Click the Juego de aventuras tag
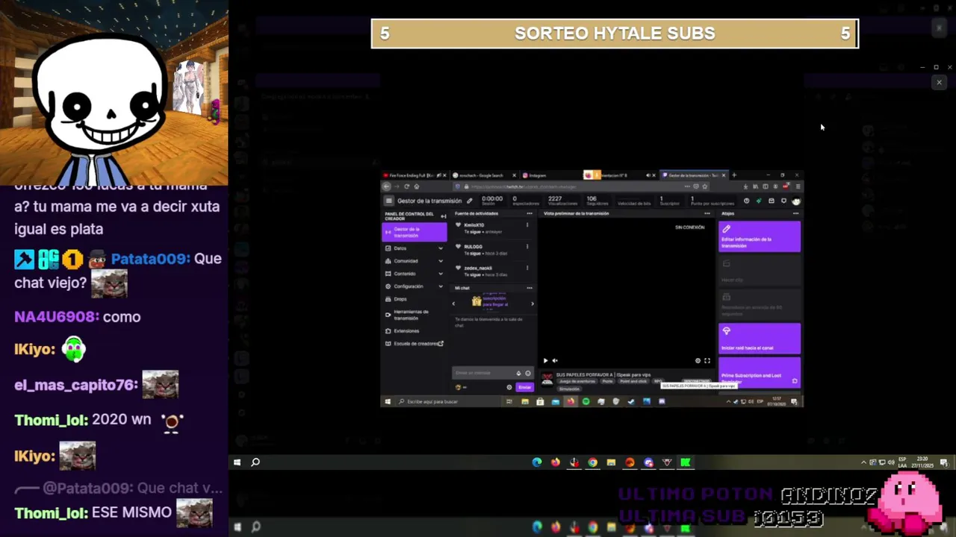 [577, 381]
